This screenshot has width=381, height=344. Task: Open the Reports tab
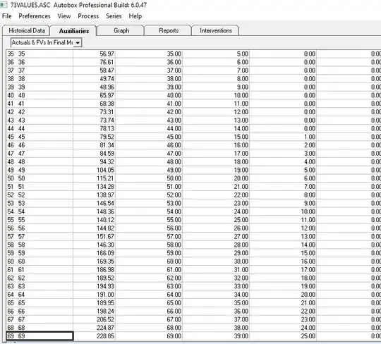169,30
